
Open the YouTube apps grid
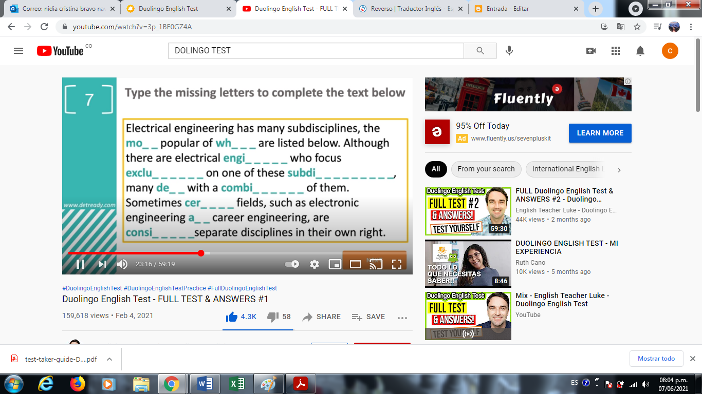tap(616, 51)
